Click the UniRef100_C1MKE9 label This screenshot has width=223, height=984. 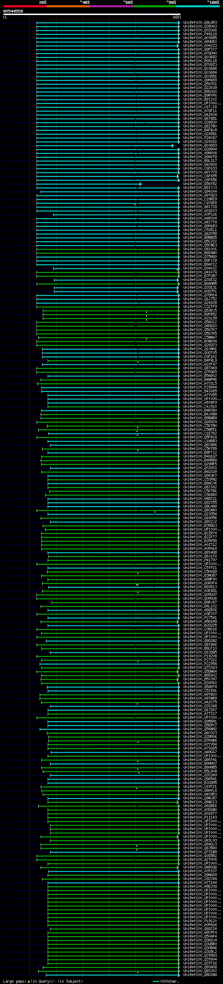click(x=200, y=199)
